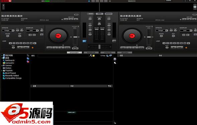Open the EFFECTS tab
Viewport: 197px width, 125px height.
[x=108, y=52]
